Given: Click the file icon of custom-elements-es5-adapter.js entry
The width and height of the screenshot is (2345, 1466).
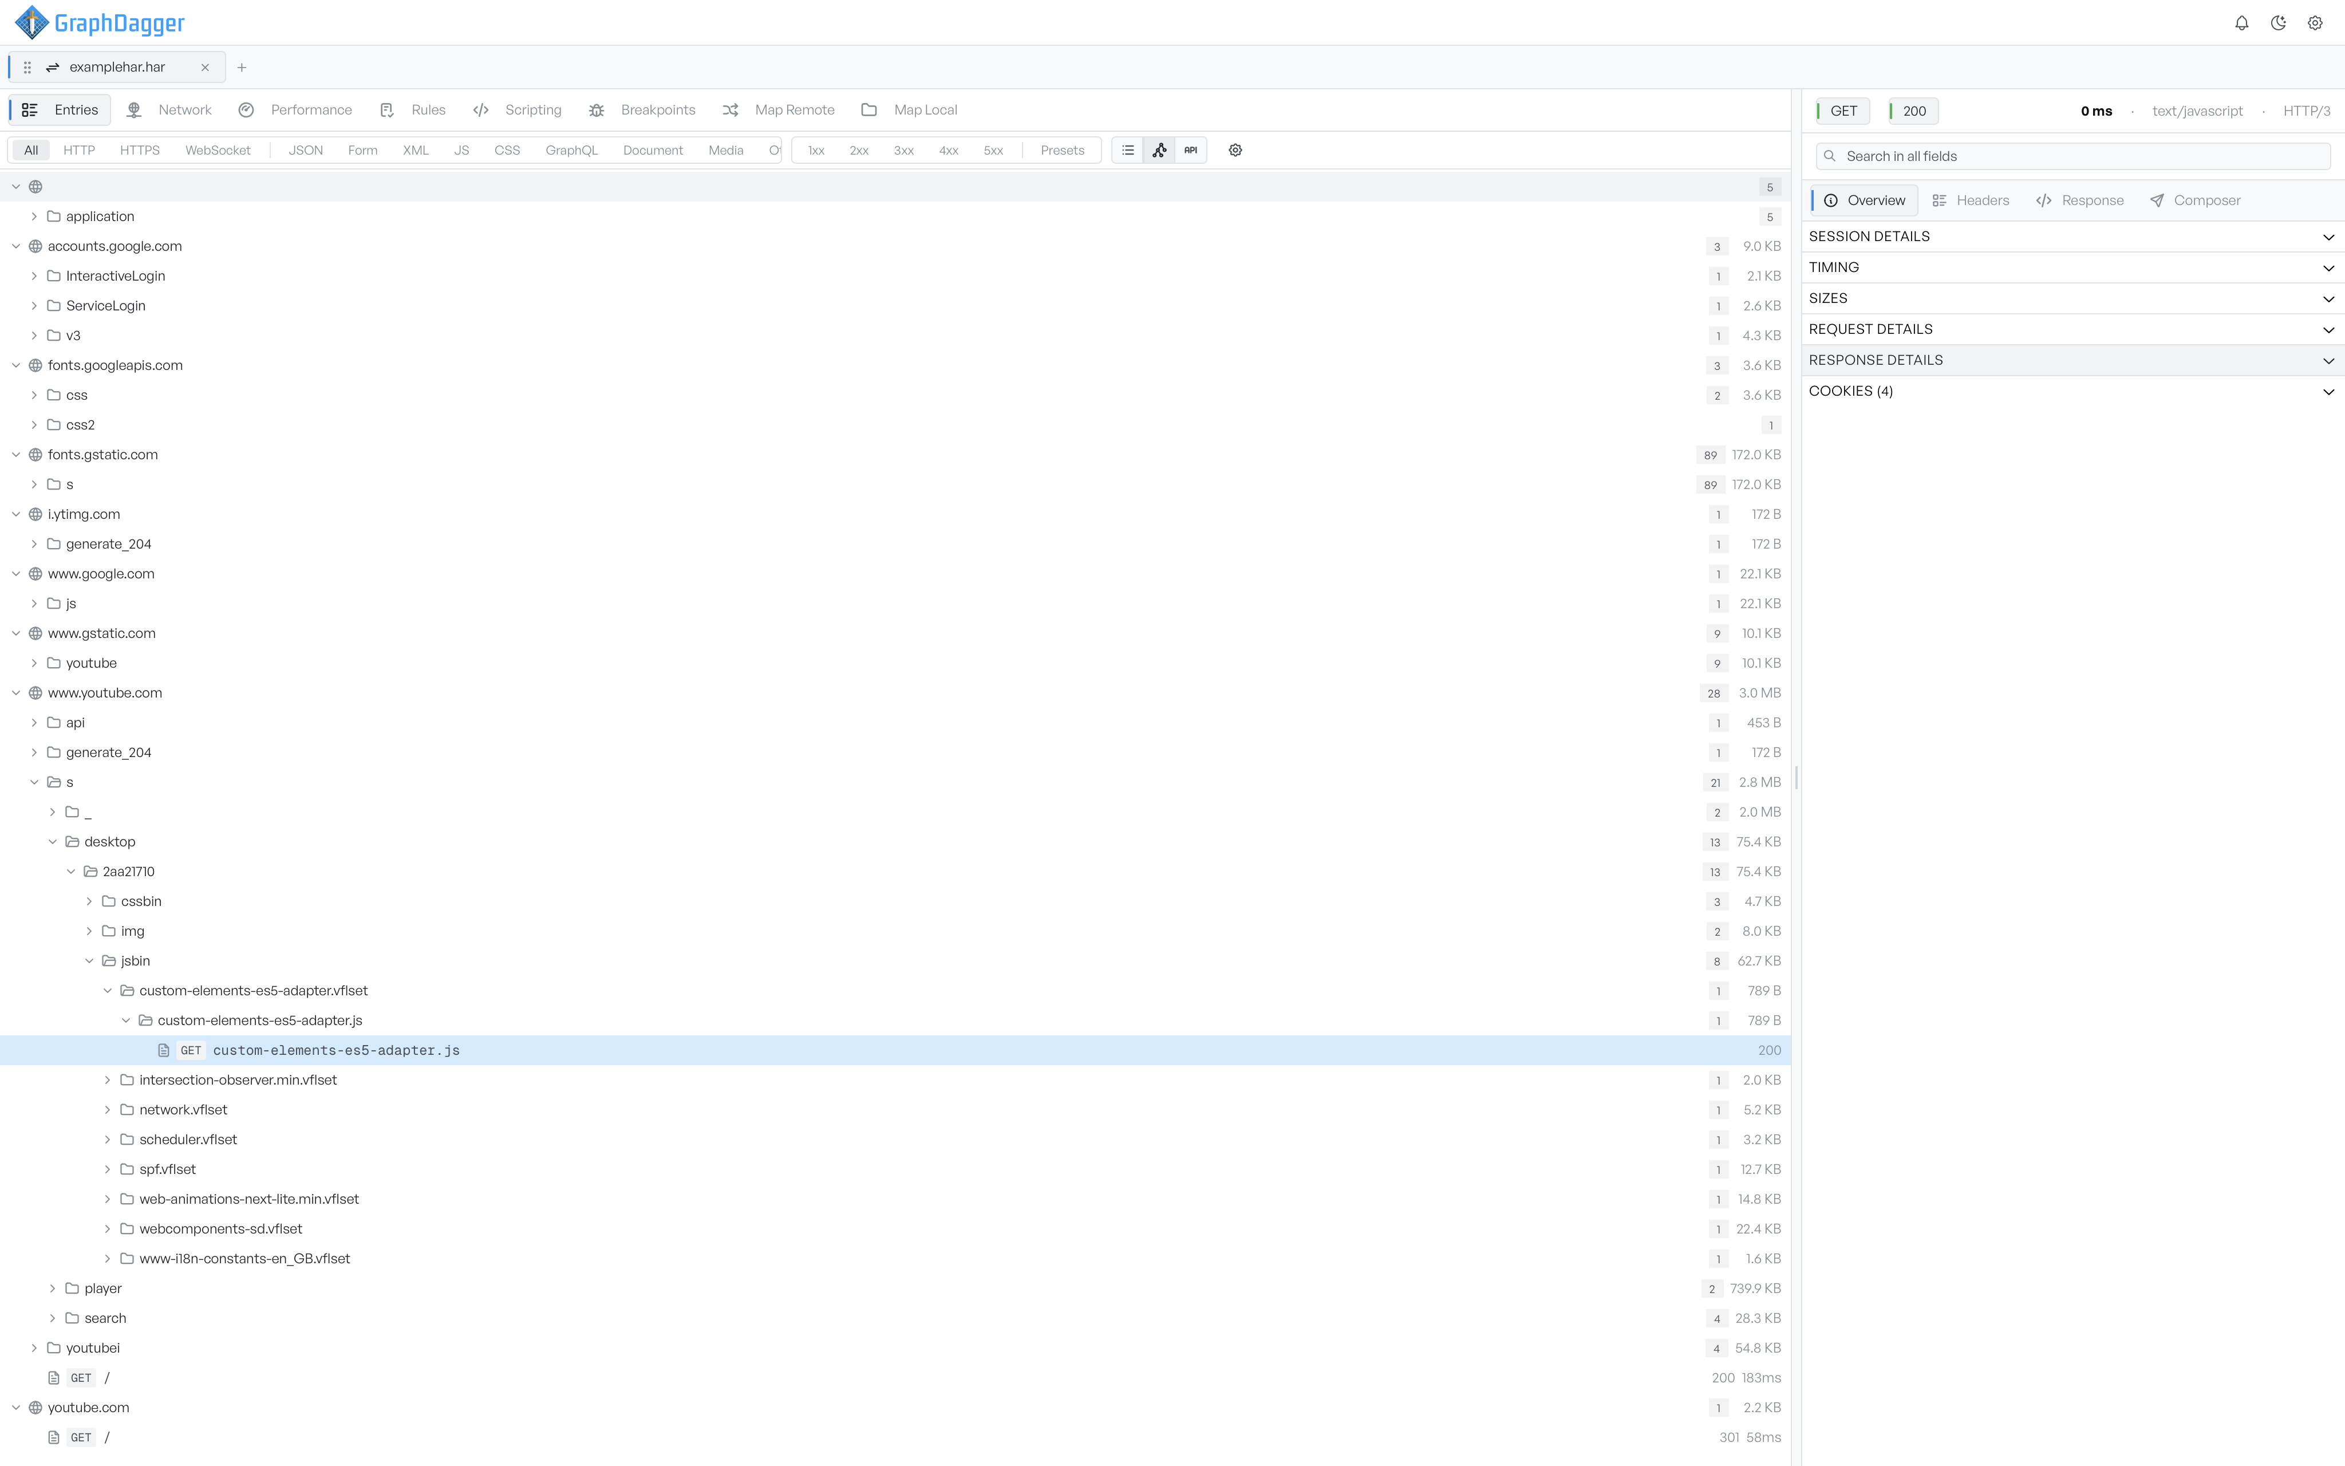Looking at the screenshot, I should click(x=164, y=1050).
